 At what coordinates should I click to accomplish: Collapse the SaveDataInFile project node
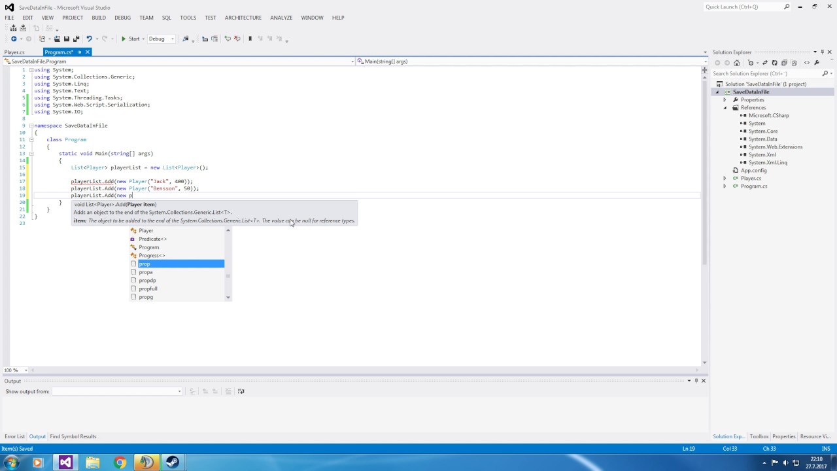click(x=717, y=92)
